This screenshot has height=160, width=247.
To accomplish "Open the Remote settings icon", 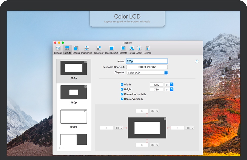I will [x=123, y=50].
